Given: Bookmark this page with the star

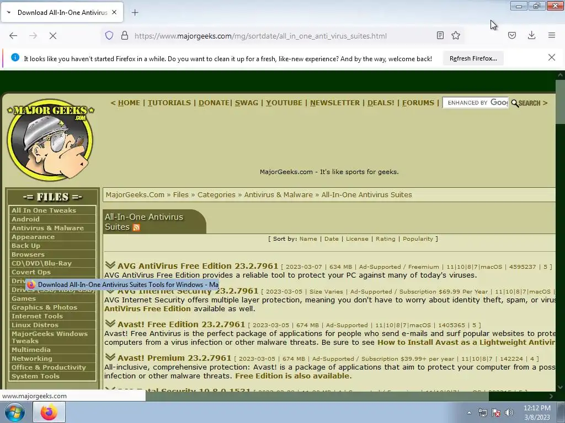Looking at the screenshot, I should [x=456, y=35].
